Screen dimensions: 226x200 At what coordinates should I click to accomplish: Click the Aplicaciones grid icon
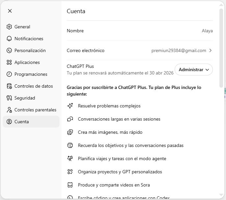point(9,62)
